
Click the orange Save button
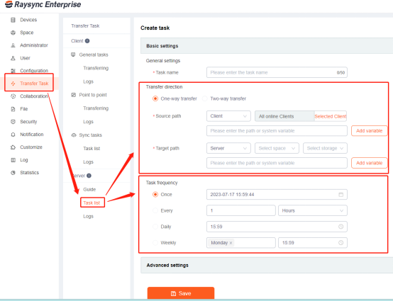(x=181, y=293)
